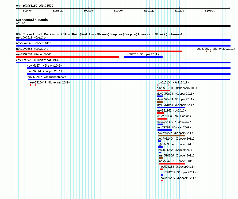Click the red nsv513134 loss glyph
238x199 pixels.
tap(163, 85)
